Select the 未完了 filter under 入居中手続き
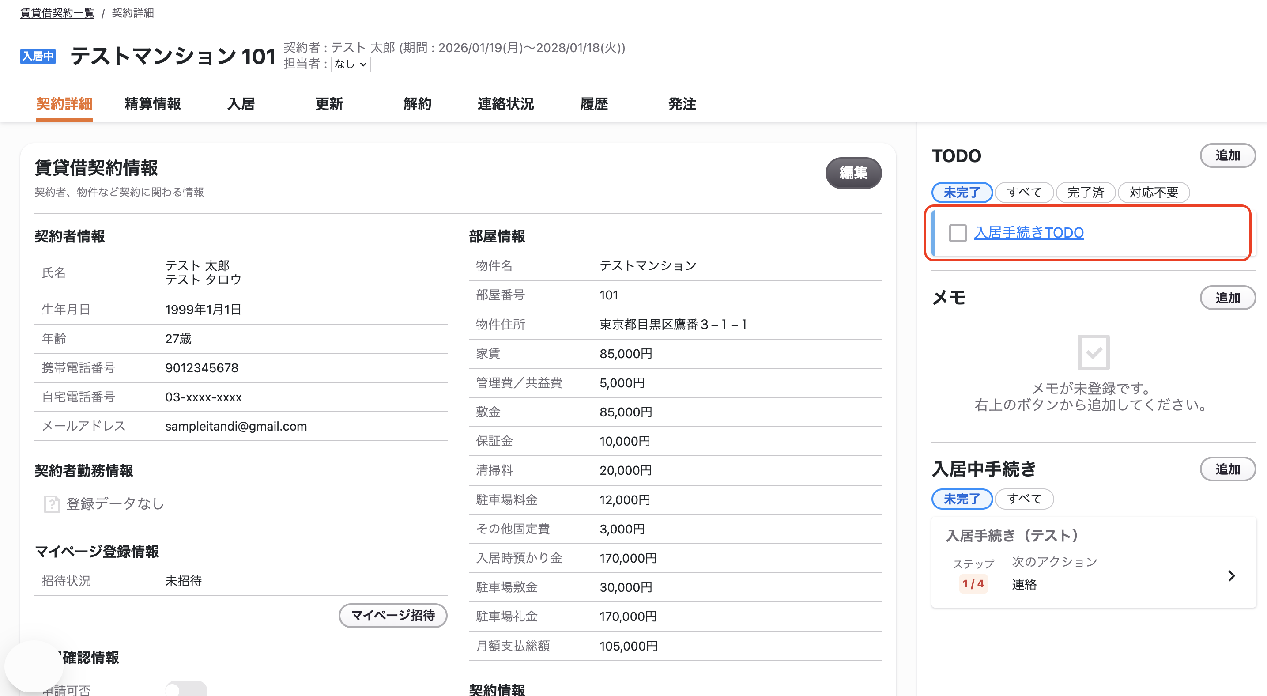This screenshot has width=1267, height=696. click(962, 499)
